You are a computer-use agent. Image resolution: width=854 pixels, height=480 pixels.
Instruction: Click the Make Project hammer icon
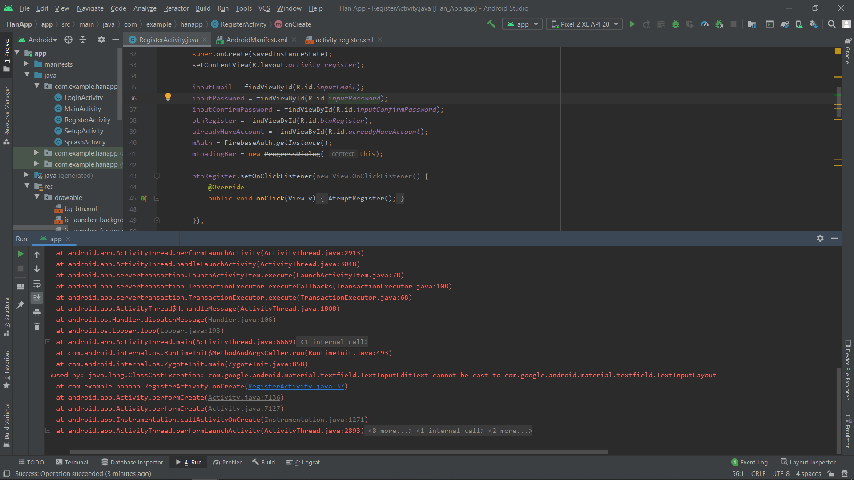point(491,24)
